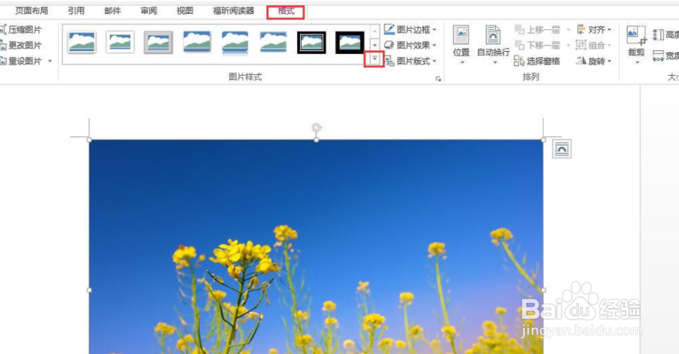Apply the thick black frame picture style
Viewport: 679px width, 354px height.
(x=350, y=43)
